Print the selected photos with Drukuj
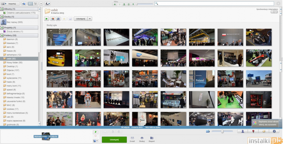283x144 pixels. [142, 139]
